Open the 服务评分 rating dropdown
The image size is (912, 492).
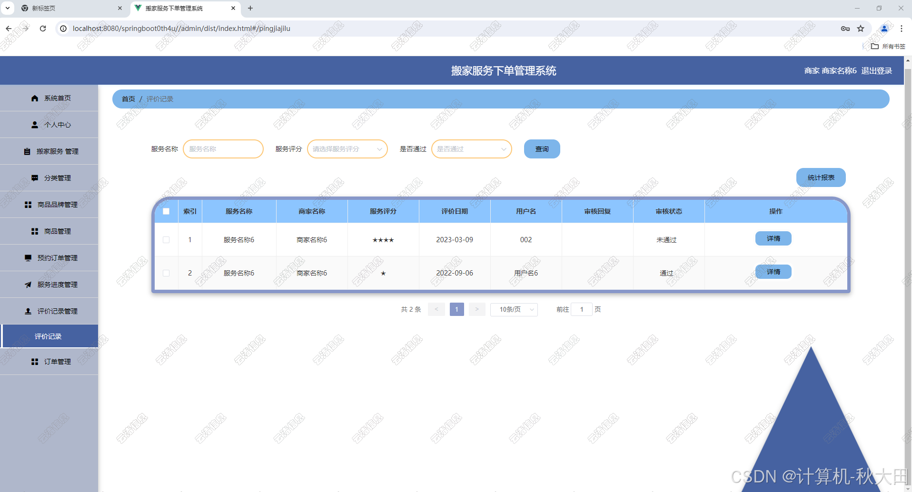tap(347, 149)
